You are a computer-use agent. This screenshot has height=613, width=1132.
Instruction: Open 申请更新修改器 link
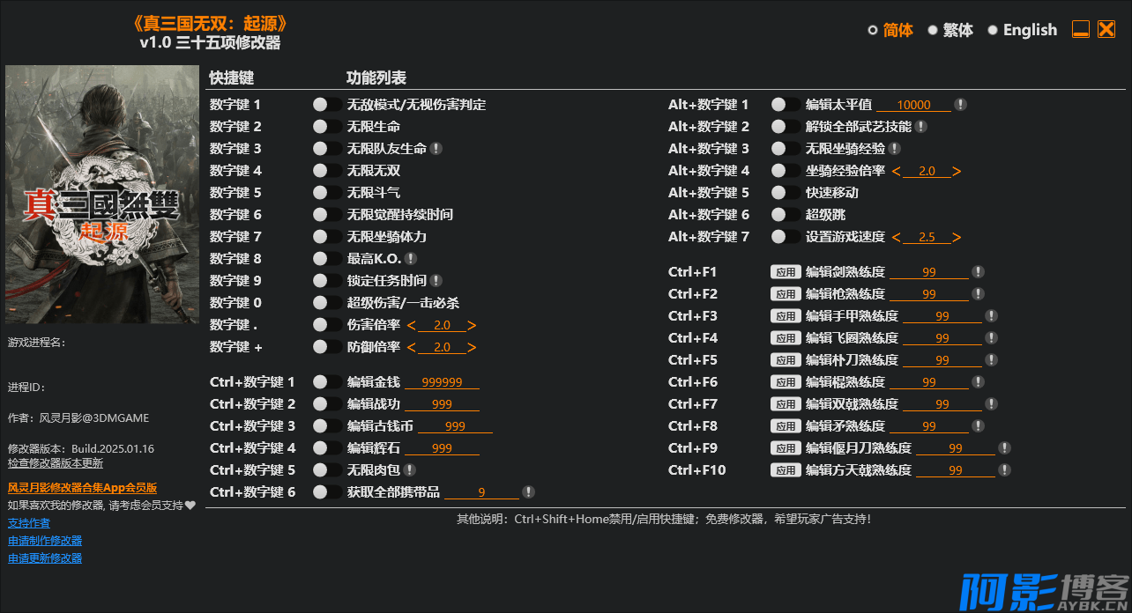coord(45,558)
